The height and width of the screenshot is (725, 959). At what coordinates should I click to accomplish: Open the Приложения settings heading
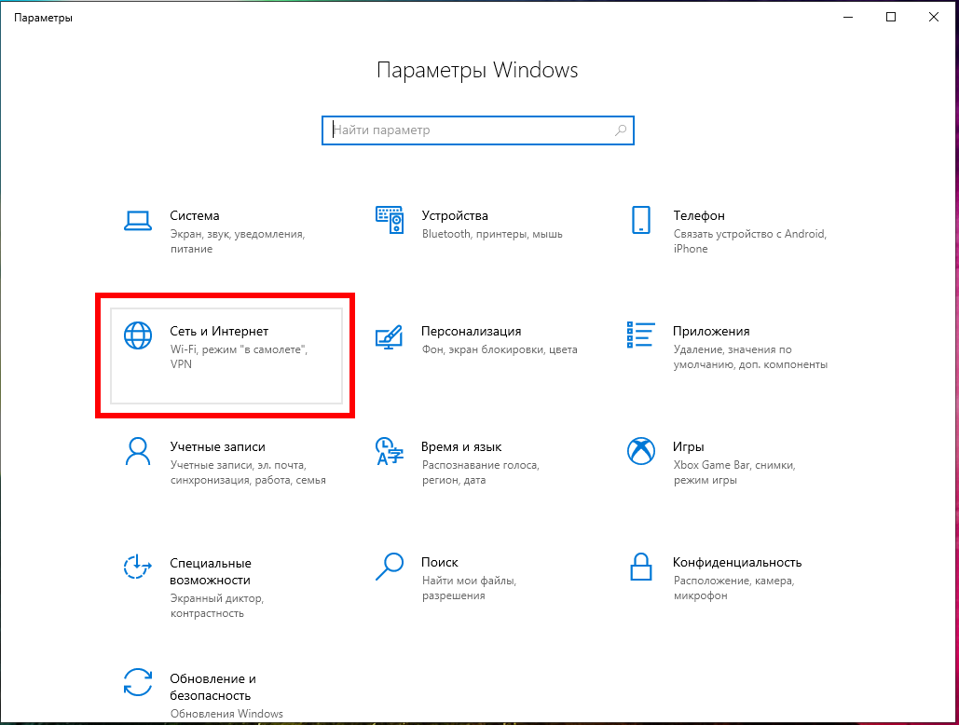pyautogui.click(x=711, y=332)
